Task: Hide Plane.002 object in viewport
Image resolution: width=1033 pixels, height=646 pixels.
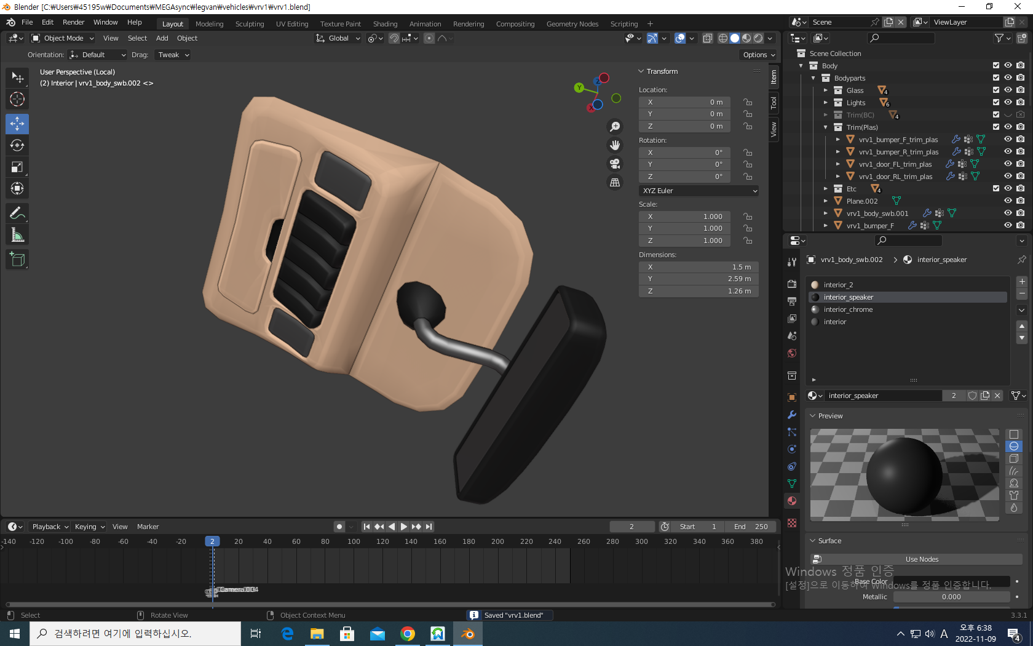Action: coord(1008,201)
